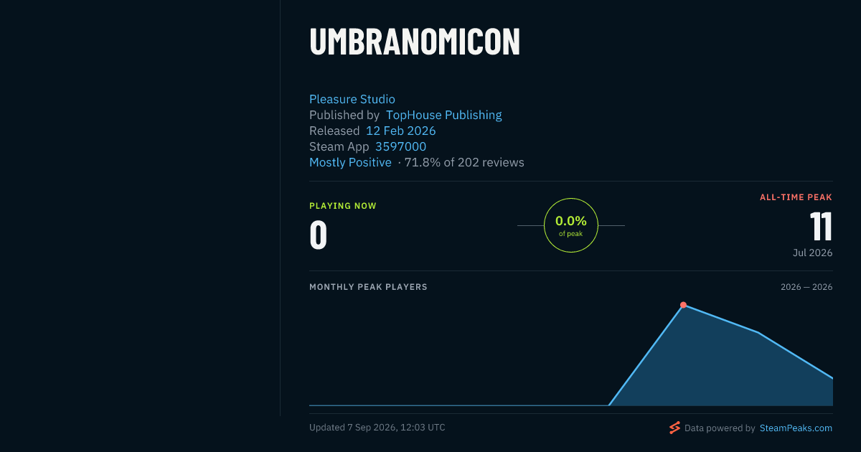Click the Monthly Peak Players heading
This screenshot has width=861, height=452.
click(368, 287)
